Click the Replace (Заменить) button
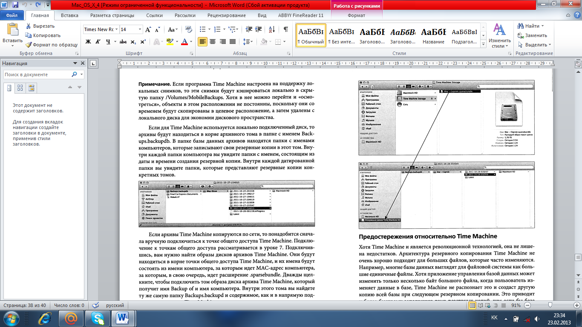582x327 pixels. pos(532,35)
